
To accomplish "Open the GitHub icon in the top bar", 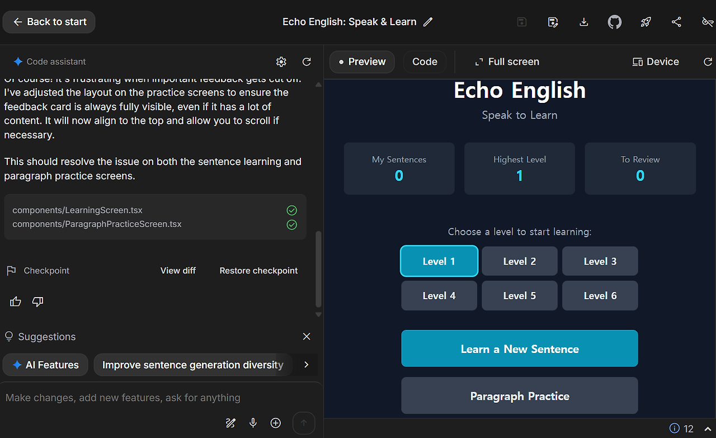I will coord(615,22).
